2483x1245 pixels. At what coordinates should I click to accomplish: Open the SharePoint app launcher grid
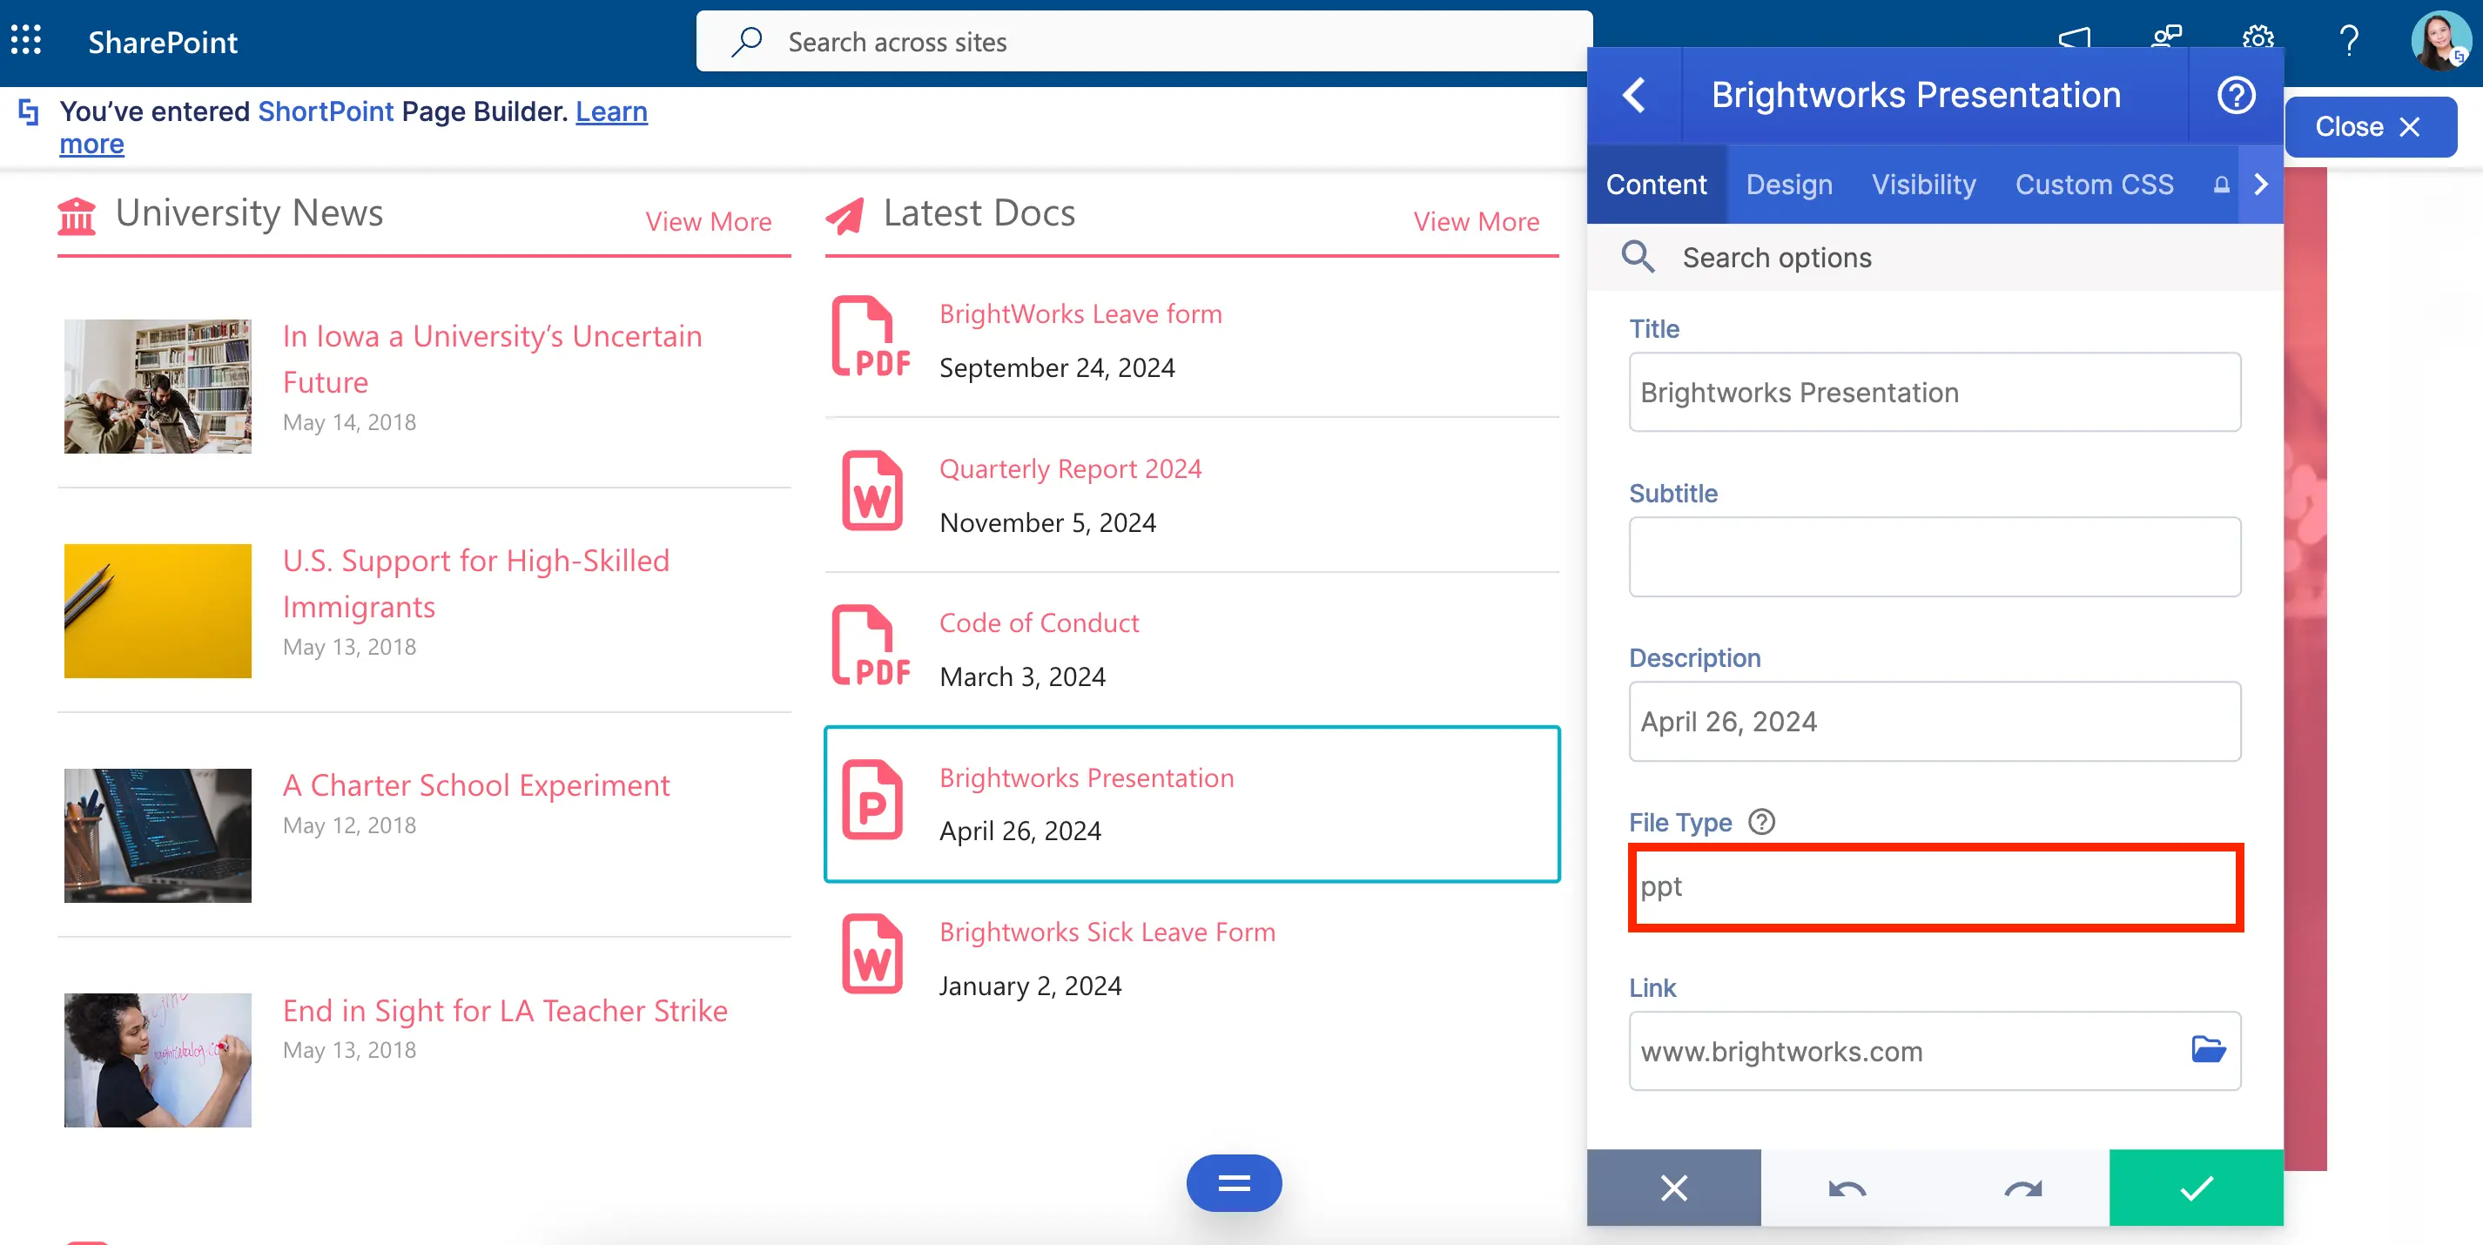click(x=26, y=40)
